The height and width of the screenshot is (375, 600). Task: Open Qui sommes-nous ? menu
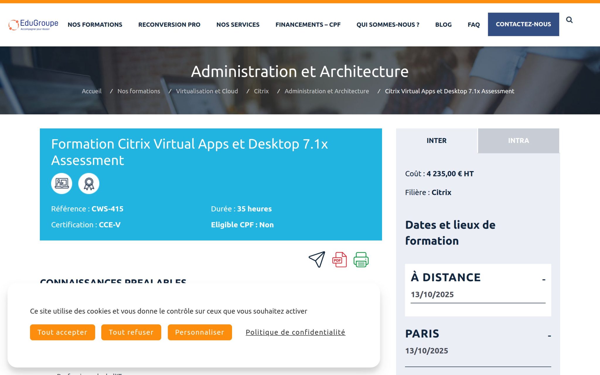tap(388, 25)
